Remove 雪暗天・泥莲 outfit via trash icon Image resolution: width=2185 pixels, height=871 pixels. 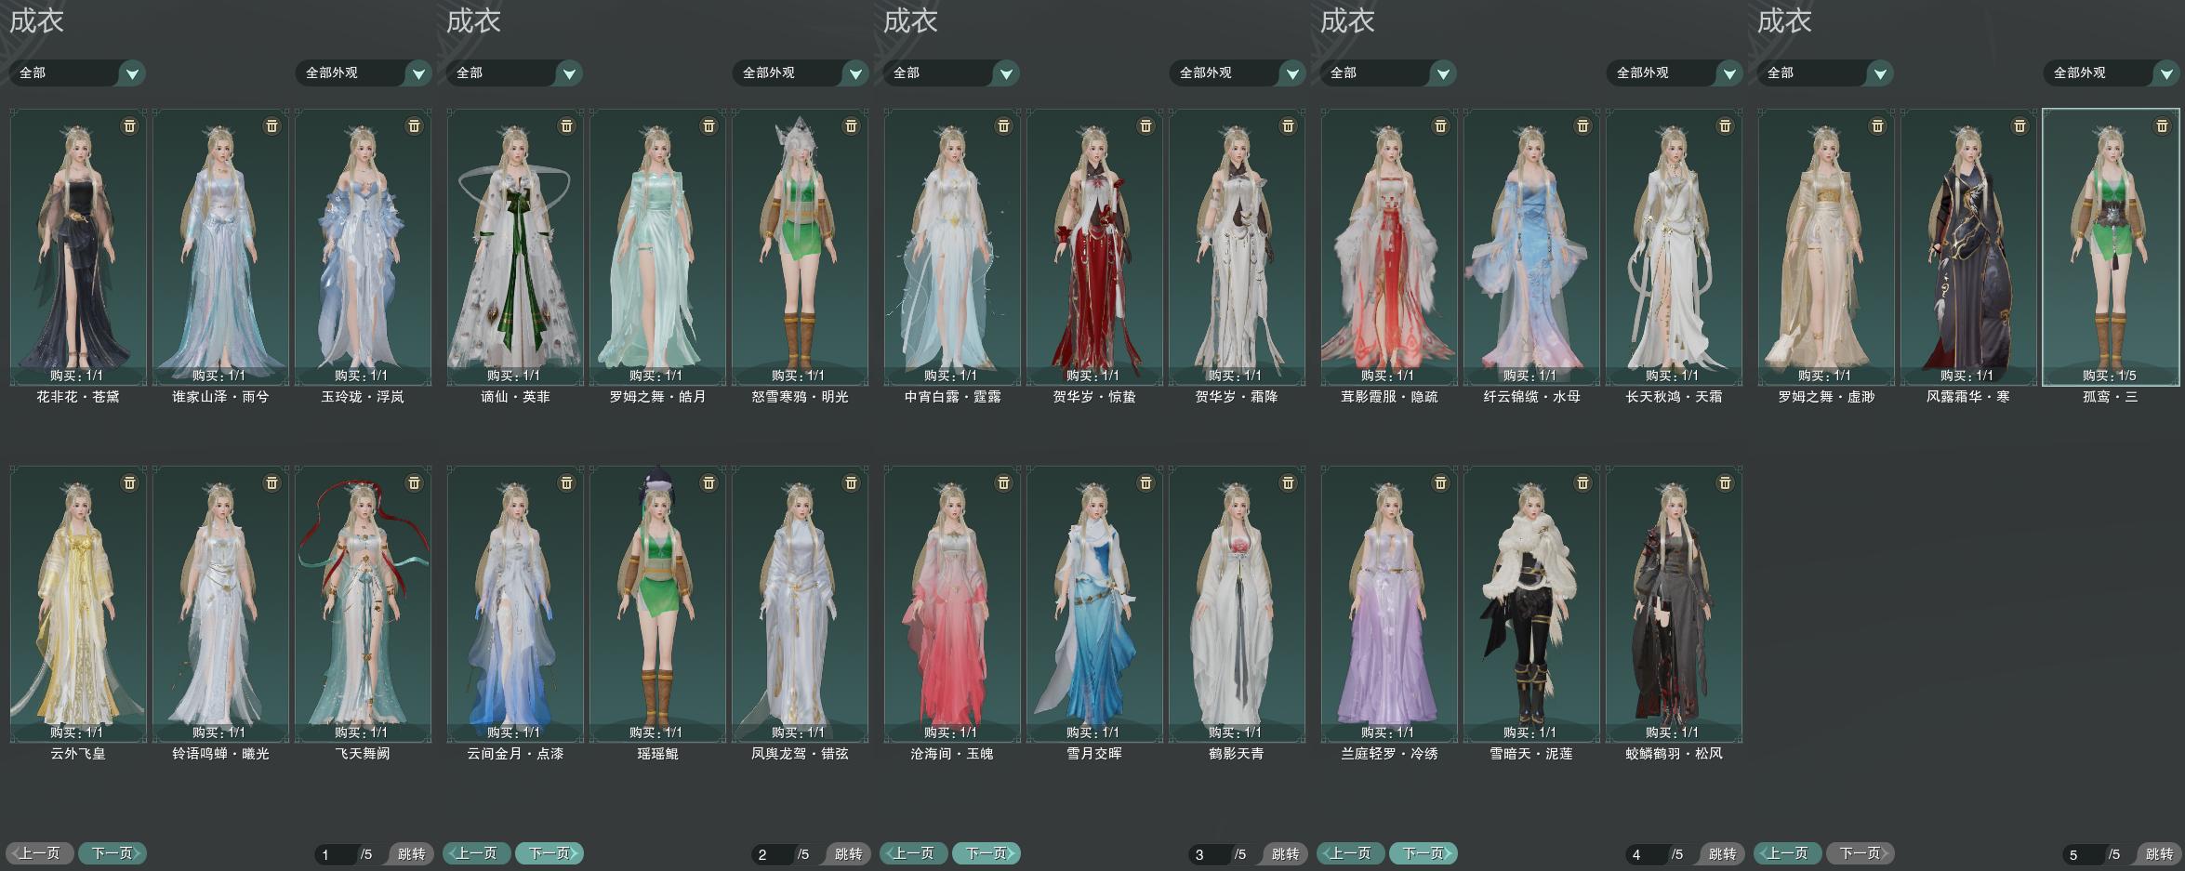click(x=1582, y=482)
